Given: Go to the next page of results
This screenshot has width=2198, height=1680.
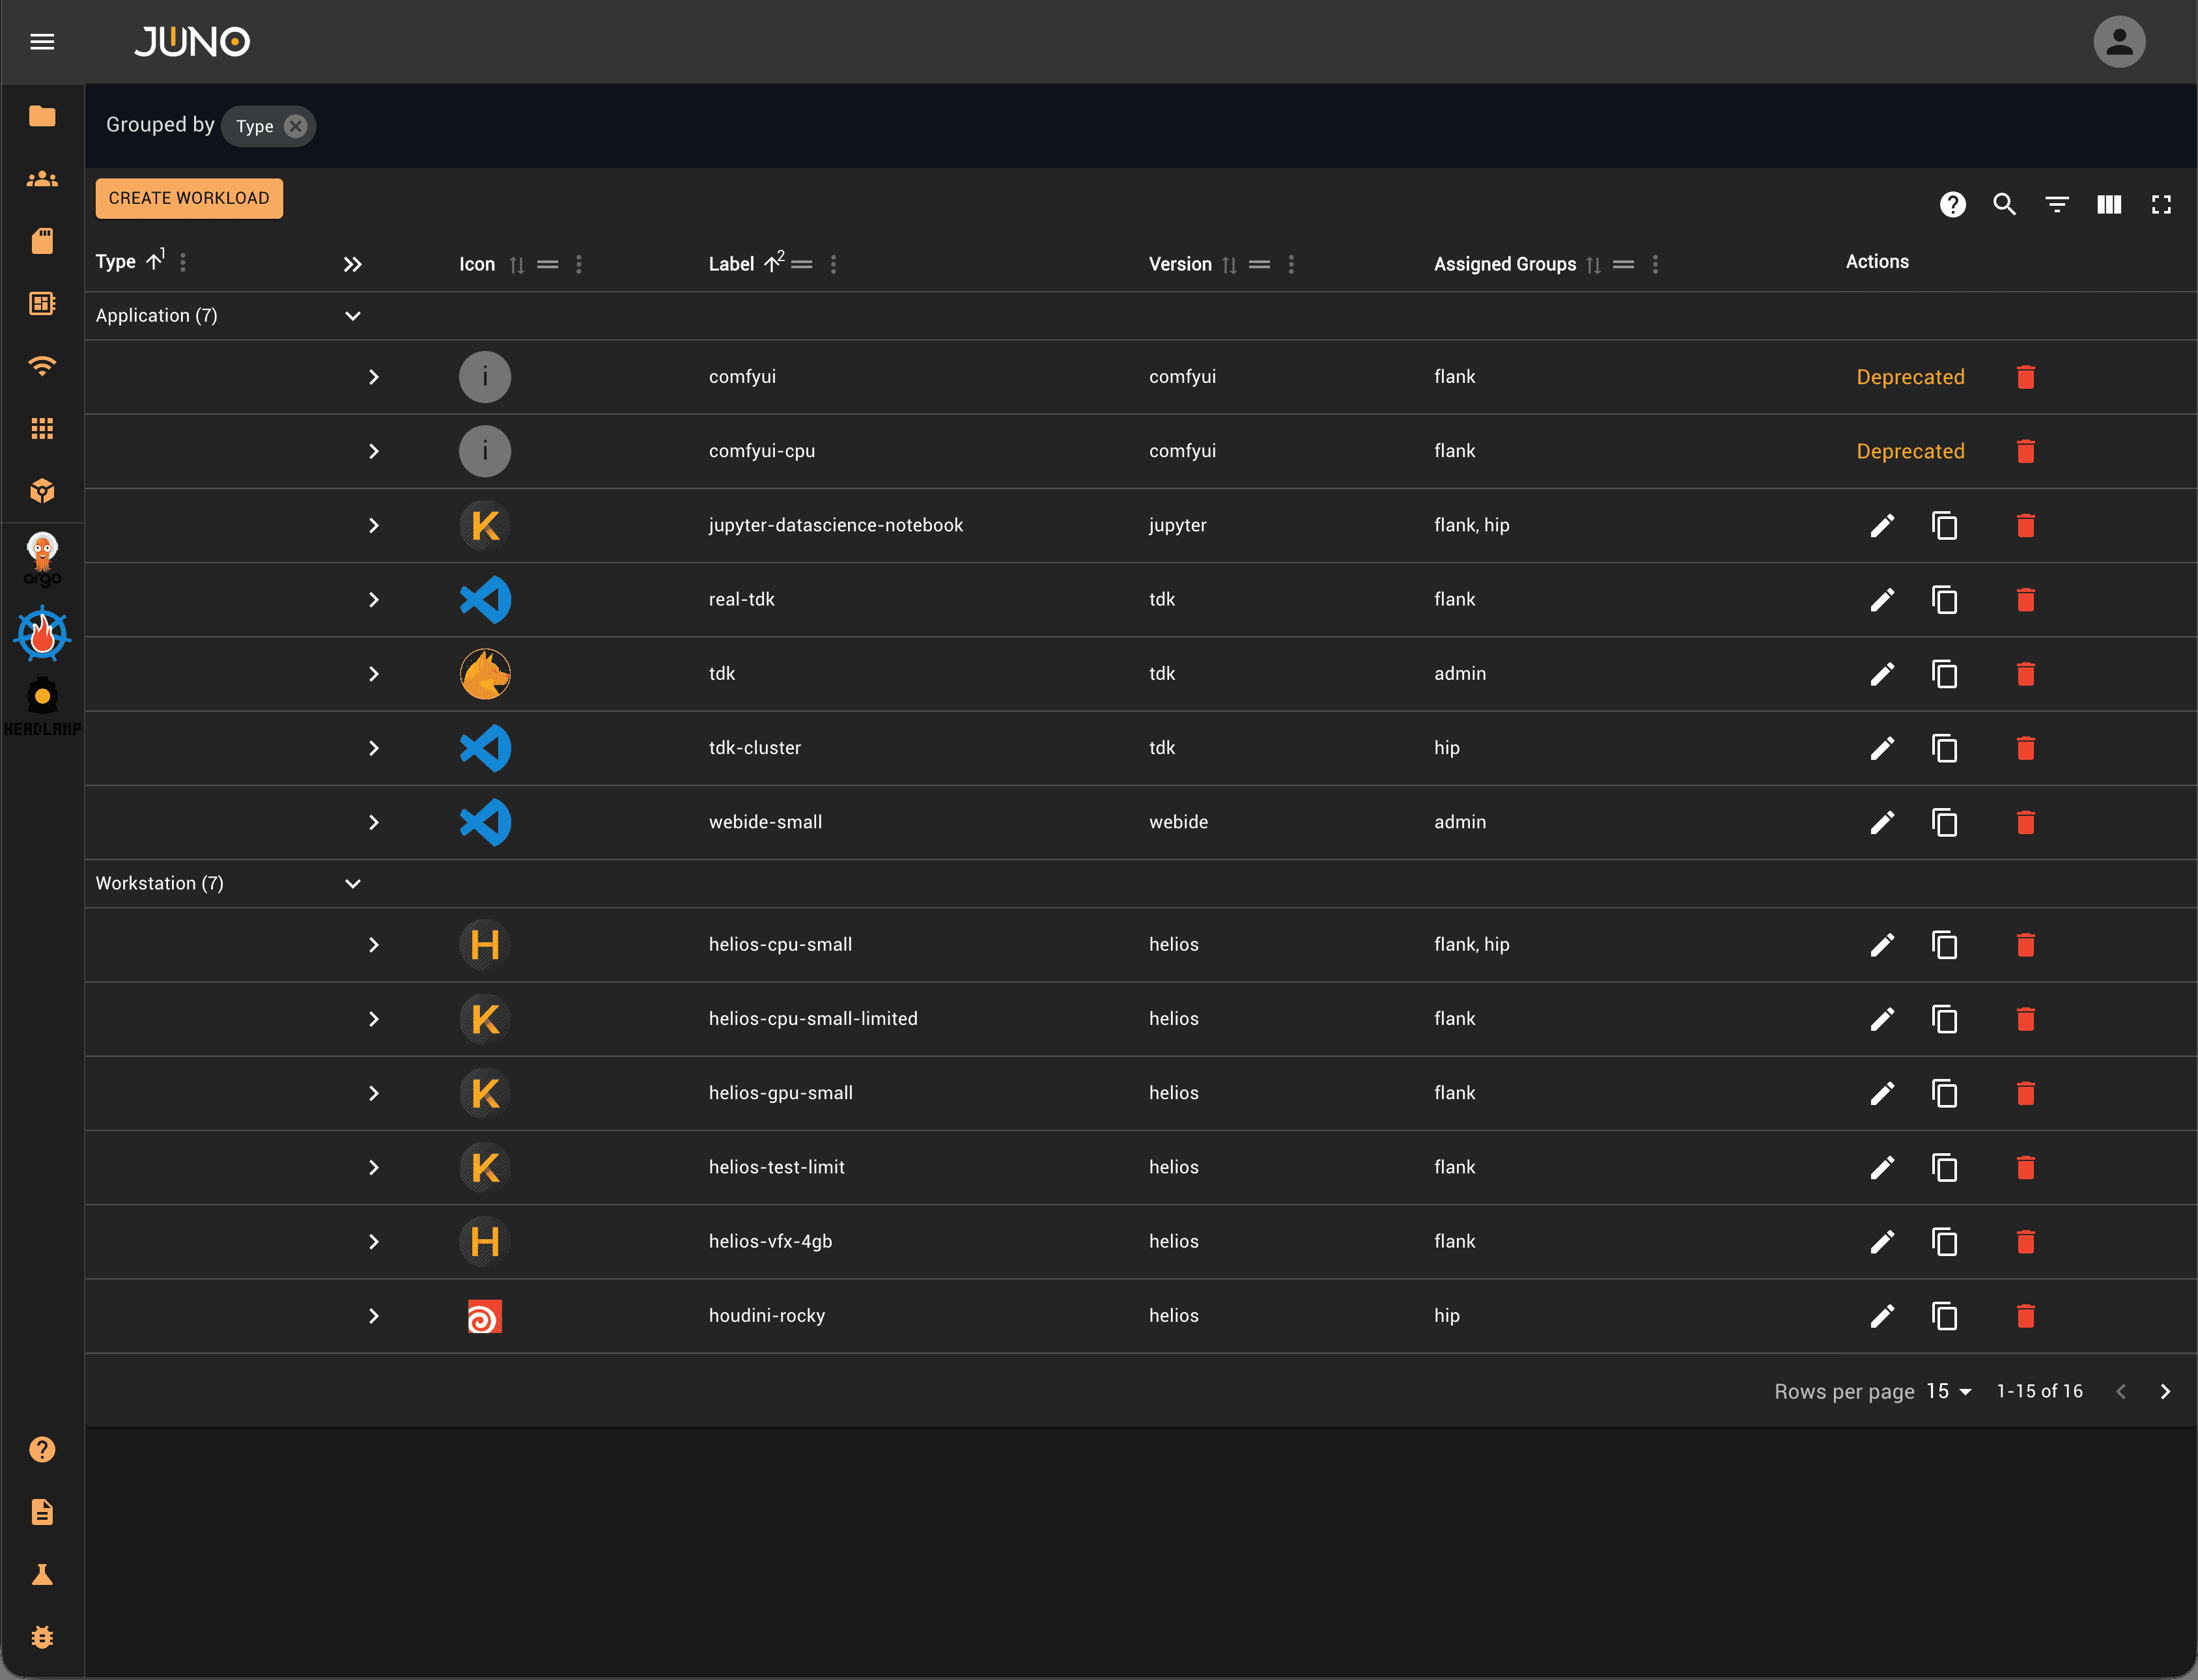Looking at the screenshot, I should pos(2165,1391).
